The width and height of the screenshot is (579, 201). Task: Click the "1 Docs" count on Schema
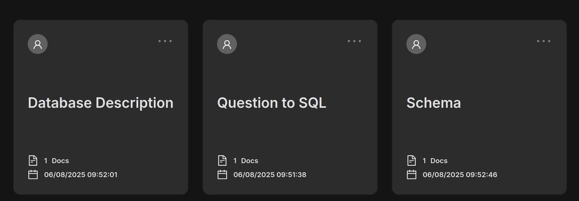435,161
